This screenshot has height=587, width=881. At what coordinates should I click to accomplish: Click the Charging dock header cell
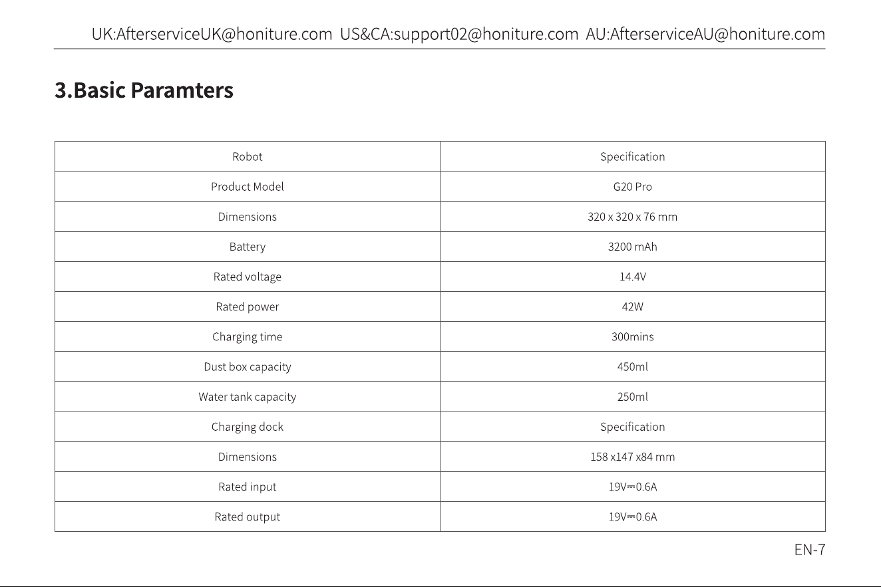click(248, 427)
